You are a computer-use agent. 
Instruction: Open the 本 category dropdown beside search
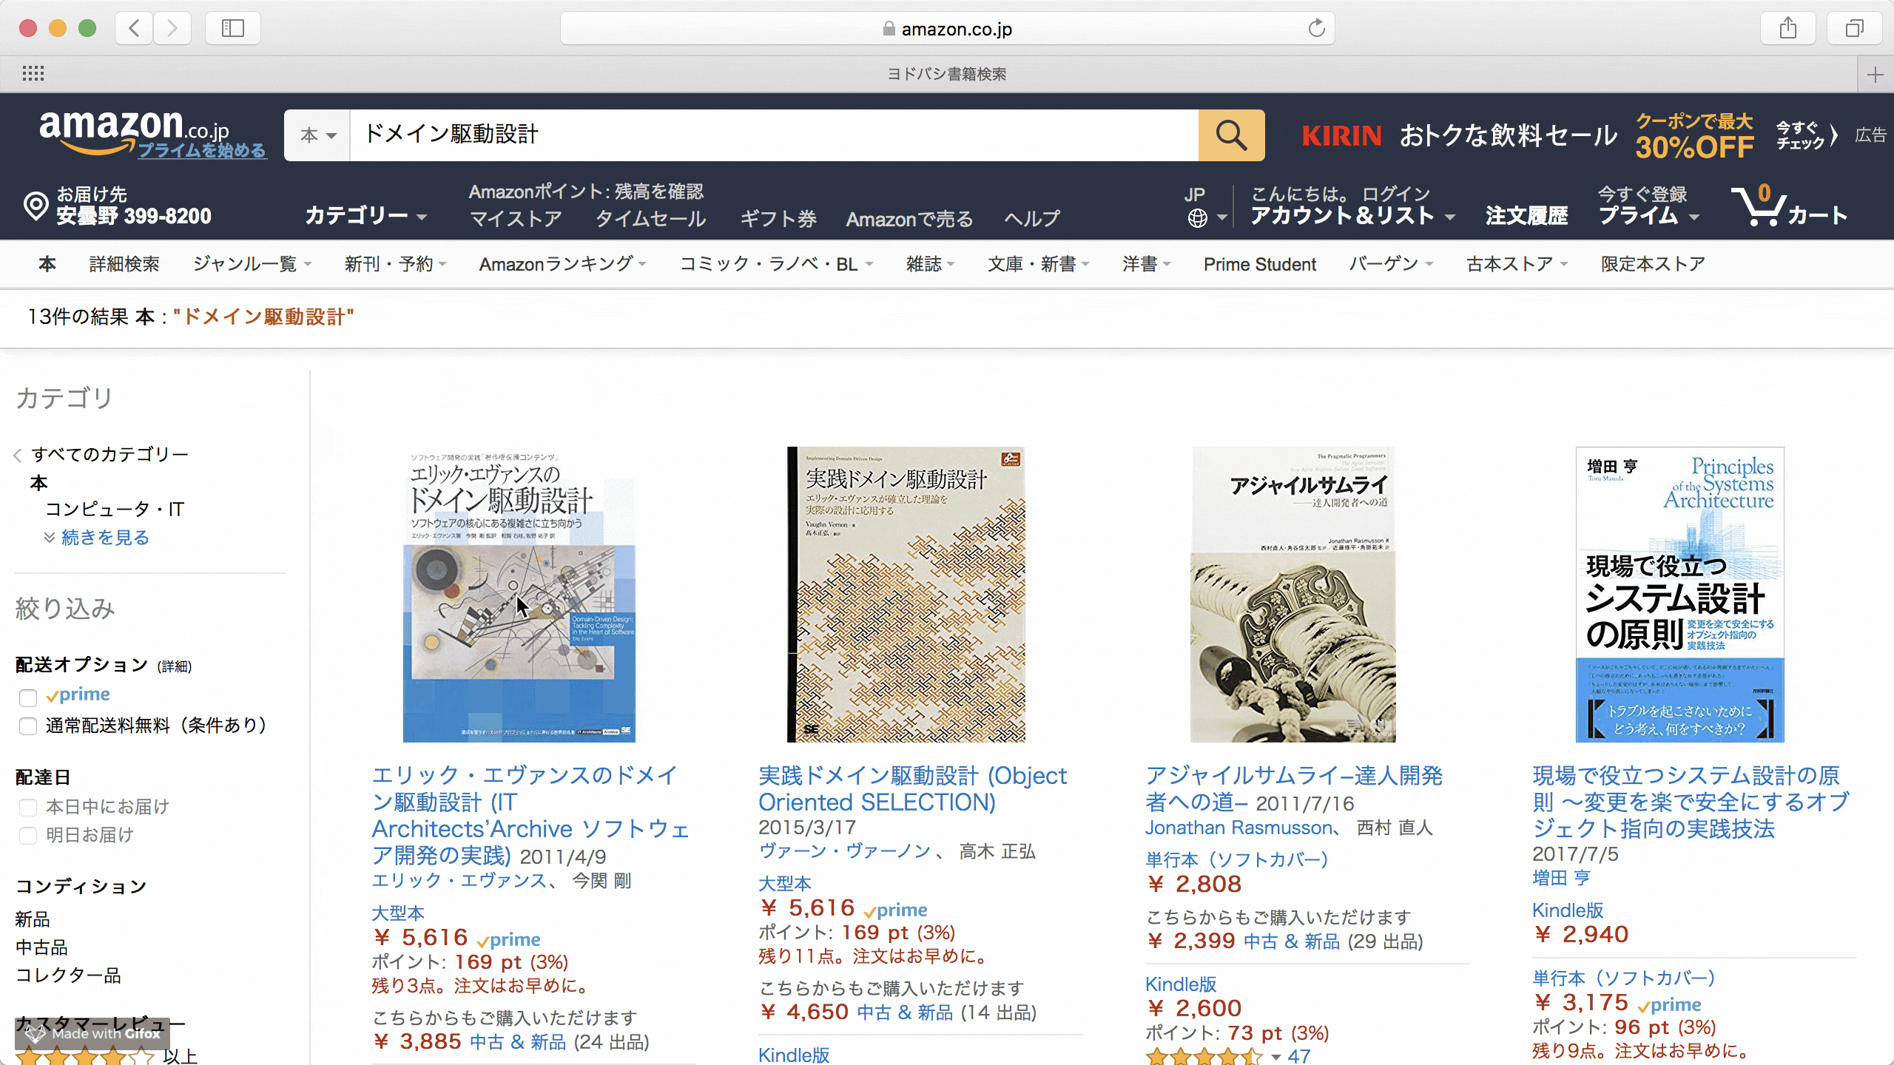[x=317, y=135]
